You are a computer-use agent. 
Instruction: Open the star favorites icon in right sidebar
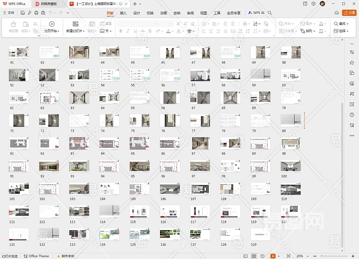(352, 63)
